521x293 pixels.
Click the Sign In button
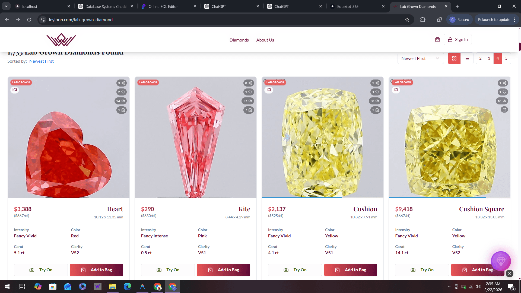click(458, 39)
